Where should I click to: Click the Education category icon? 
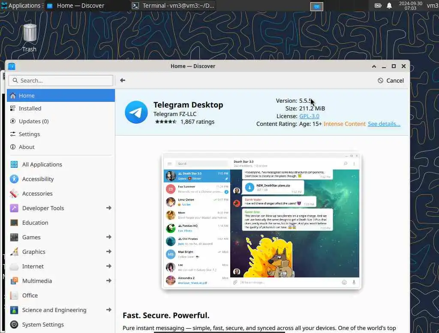coord(14,223)
